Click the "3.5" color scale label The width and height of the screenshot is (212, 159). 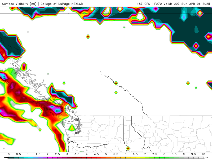tap(77, 154)
